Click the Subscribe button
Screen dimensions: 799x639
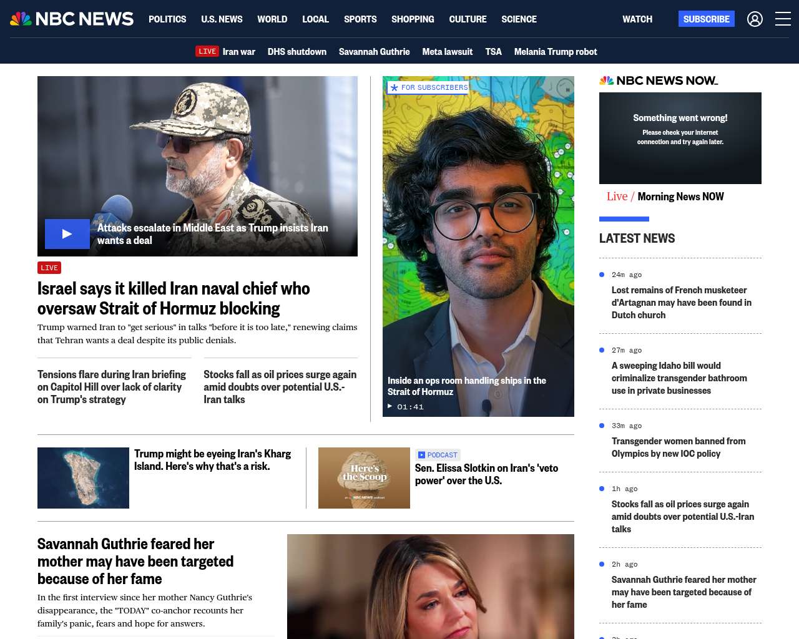[706, 19]
